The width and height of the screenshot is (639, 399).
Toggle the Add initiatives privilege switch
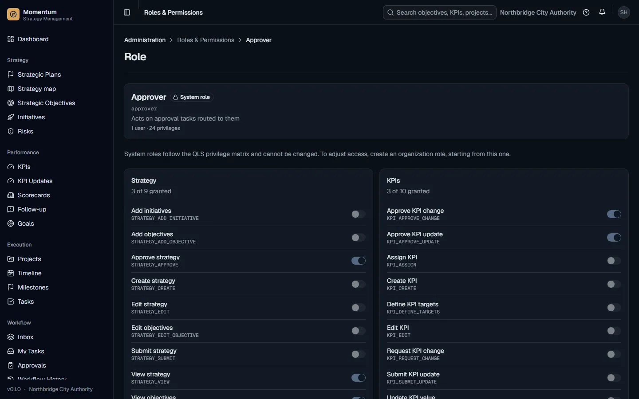[x=359, y=214]
